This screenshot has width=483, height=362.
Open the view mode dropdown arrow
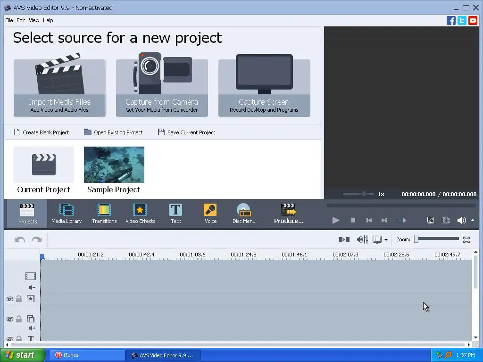[386, 240]
